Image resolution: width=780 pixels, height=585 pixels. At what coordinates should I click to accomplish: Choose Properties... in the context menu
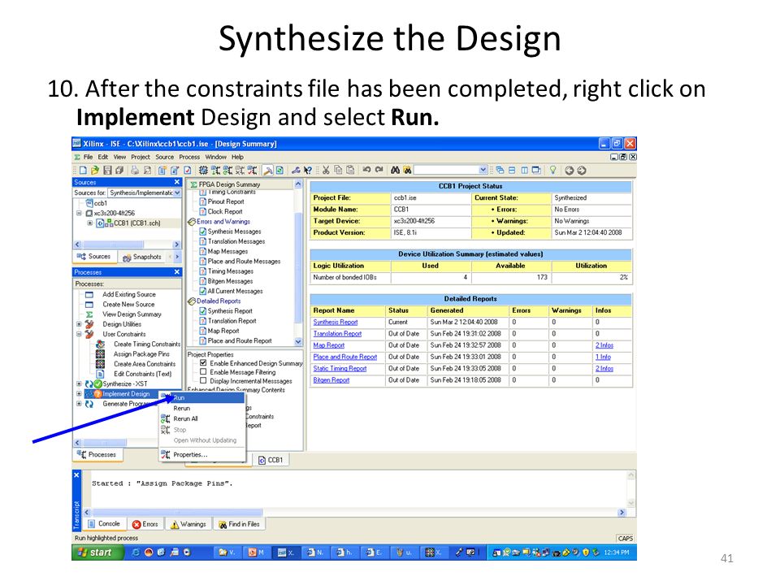click(202, 455)
